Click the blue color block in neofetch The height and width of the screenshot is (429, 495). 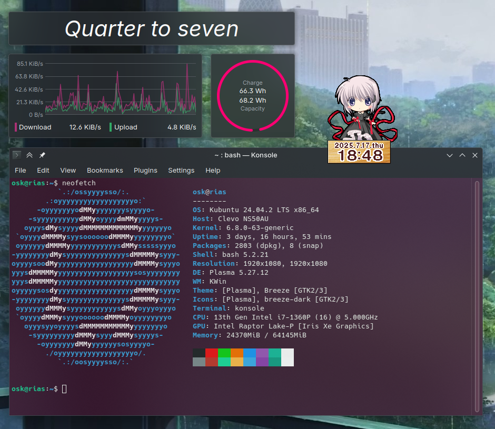(x=250, y=353)
